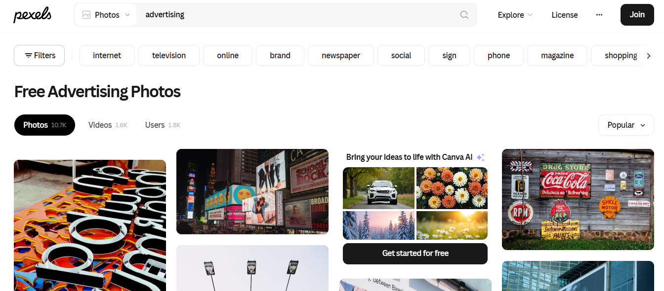Viewport: 664px width, 291px height.
Task: Toggle the newspaper search filter
Action: click(340, 55)
